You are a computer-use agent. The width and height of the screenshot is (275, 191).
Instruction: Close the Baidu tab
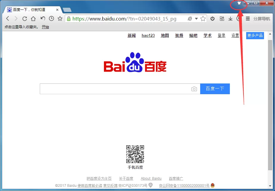pyautogui.click(x=57, y=10)
